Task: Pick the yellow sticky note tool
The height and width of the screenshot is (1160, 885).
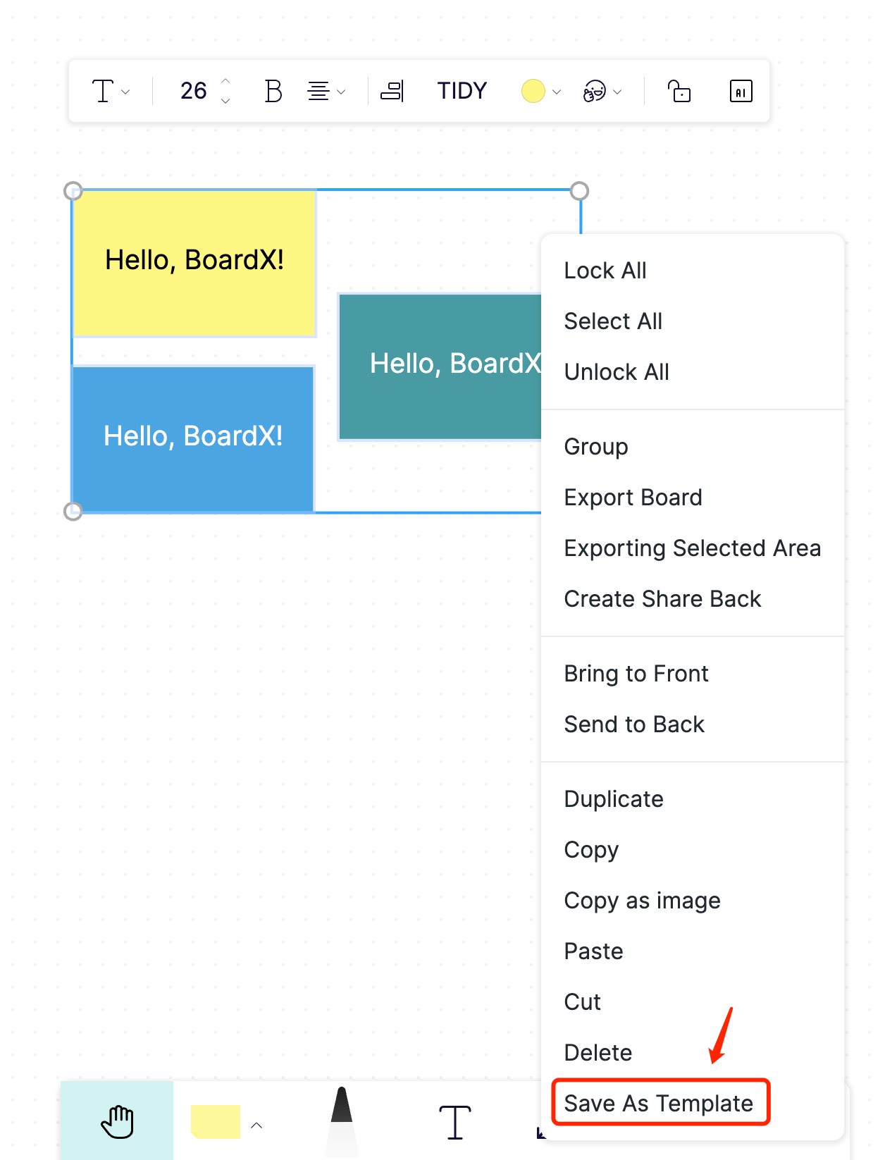Action: [x=216, y=1121]
